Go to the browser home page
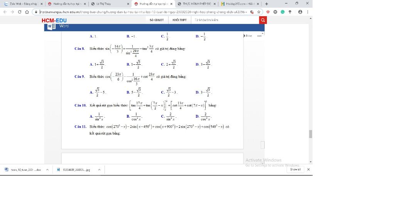 [27, 12]
